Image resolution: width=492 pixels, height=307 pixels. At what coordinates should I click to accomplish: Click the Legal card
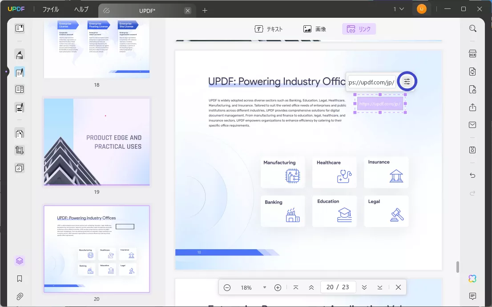(x=386, y=211)
